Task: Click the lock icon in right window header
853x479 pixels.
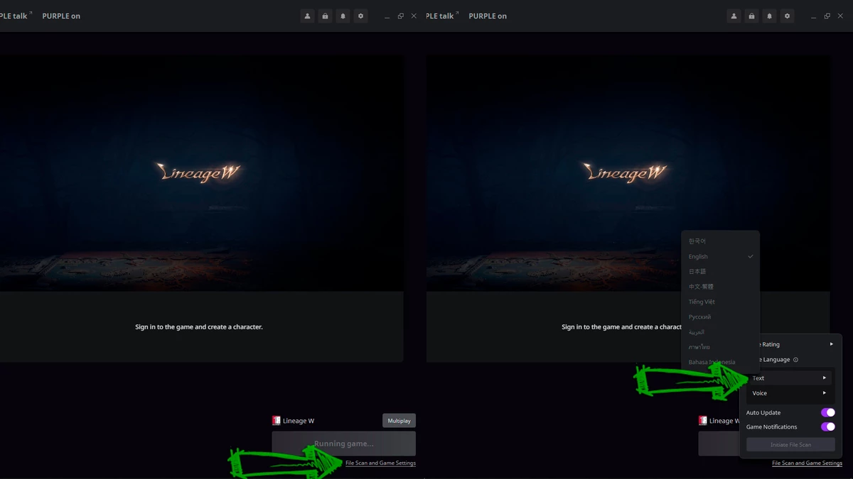Action: (x=751, y=16)
